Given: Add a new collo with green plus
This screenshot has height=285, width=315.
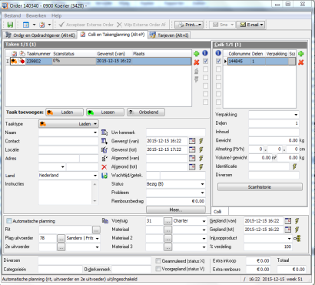Looking at the screenshot, I should coord(301,54).
